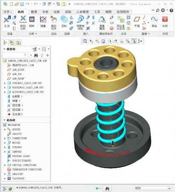Switch to the 渲染 ribbon tab
This screenshot has height=192, width=175.
point(68,12)
